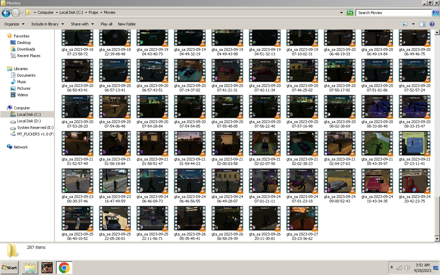Click the search magnifier icon
This screenshot has width=440, height=275.
435,13
